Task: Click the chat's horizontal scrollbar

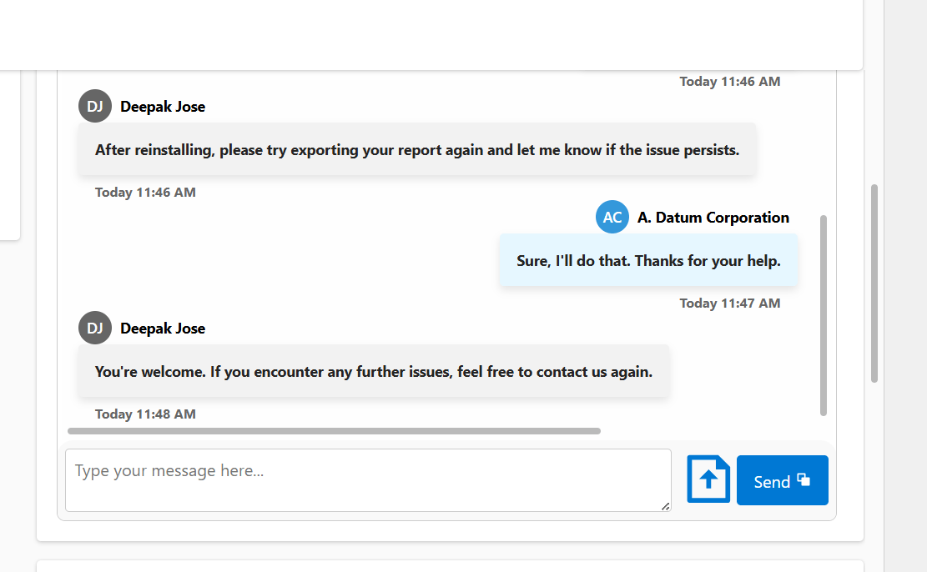Action: (334, 431)
